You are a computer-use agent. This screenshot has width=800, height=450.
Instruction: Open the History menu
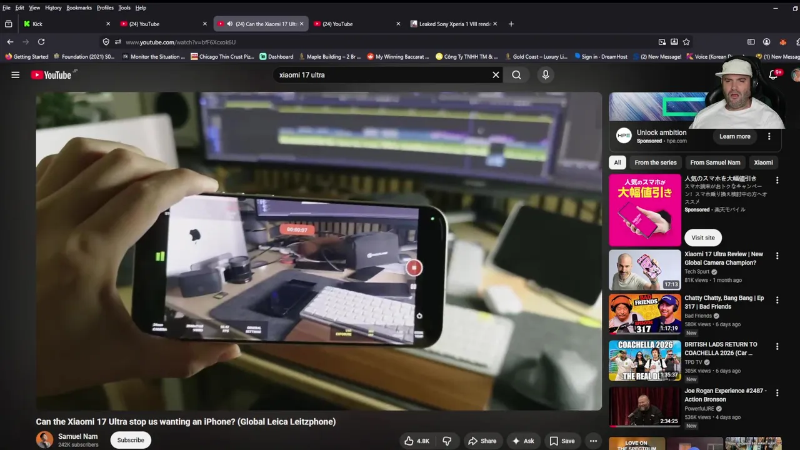pos(53,7)
